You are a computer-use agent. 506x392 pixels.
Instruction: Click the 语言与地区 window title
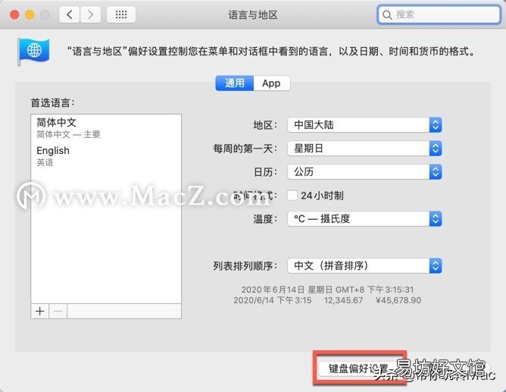pos(253,15)
